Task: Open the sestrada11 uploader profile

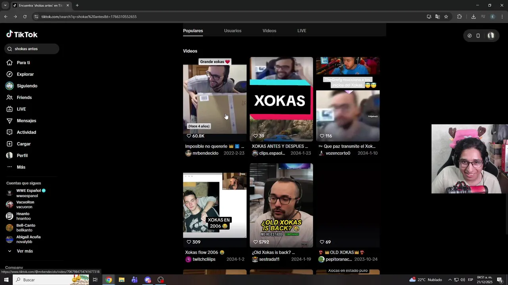Action: [266, 259]
